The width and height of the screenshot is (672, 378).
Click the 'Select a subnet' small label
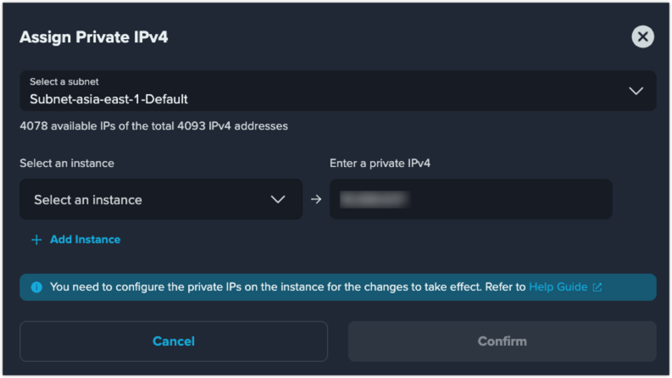coord(64,81)
